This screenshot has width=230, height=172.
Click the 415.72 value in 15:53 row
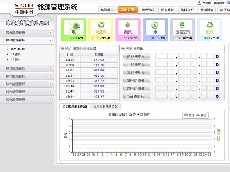(99, 81)
